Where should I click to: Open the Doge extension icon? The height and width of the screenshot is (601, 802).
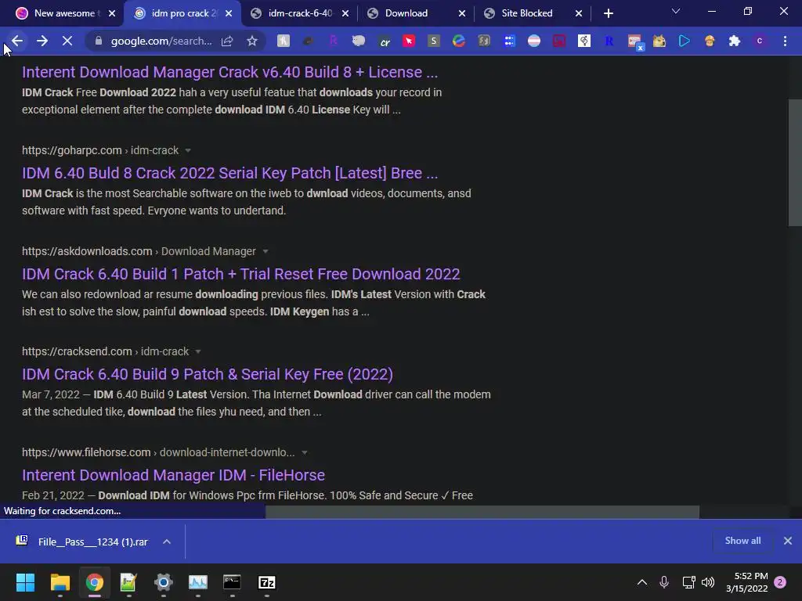pyautogui.click(x=659, y=41)
